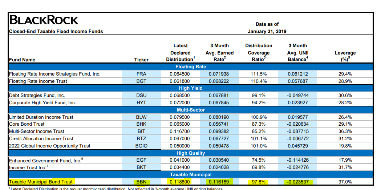Viewport: 381px width, 190px height.
Task: Select 'Debt Strategies Fund, Inc.' row name
Action: point(37,96)
